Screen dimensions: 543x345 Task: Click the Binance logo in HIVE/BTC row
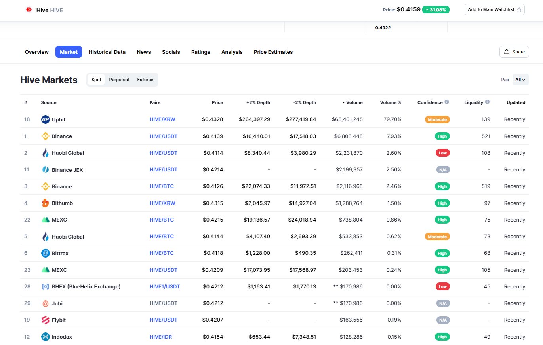click(46, 186)
